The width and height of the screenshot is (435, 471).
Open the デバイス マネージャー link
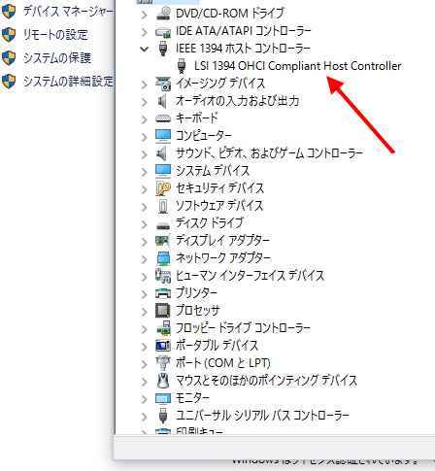click(68, 12)
